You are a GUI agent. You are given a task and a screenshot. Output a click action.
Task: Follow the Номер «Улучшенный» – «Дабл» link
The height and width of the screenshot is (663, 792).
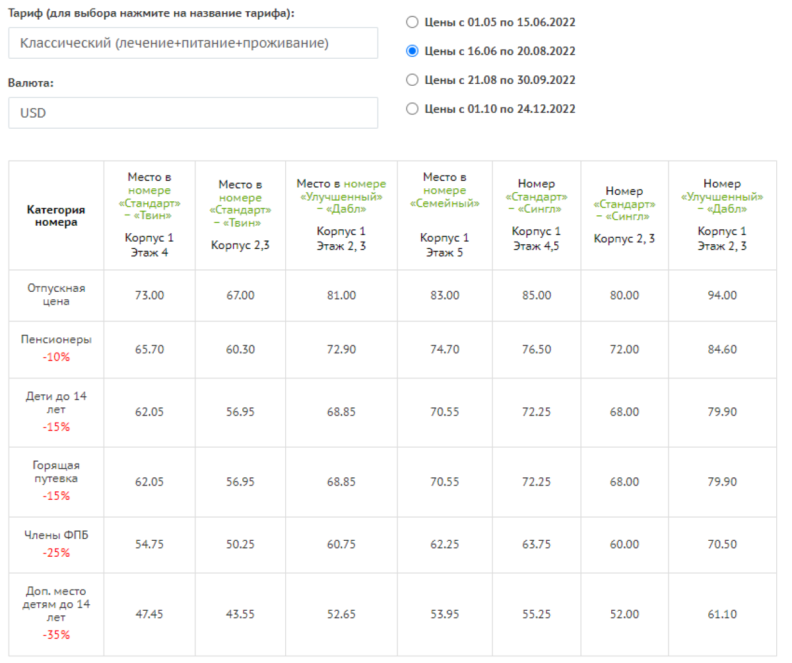point(722,203)
